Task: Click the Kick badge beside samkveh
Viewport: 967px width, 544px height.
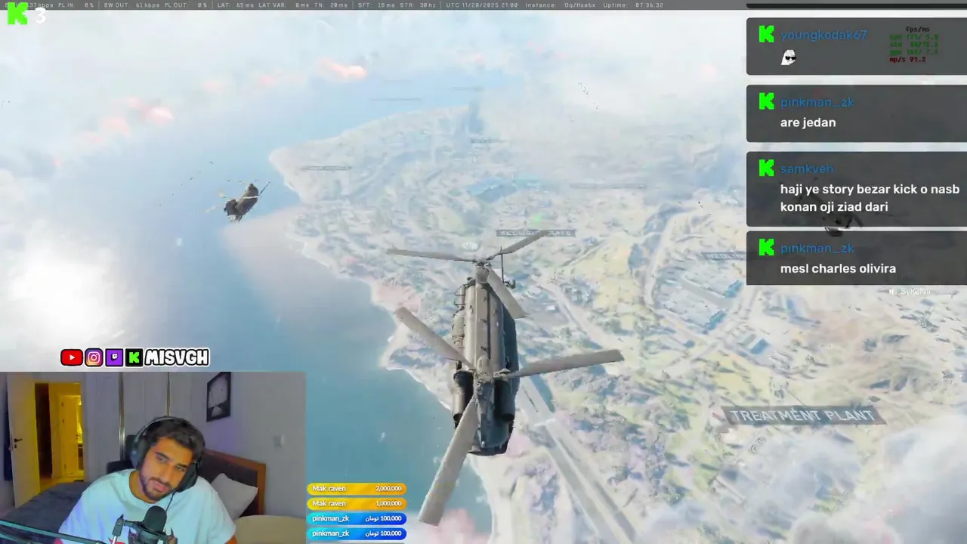Action: (766, 168)
